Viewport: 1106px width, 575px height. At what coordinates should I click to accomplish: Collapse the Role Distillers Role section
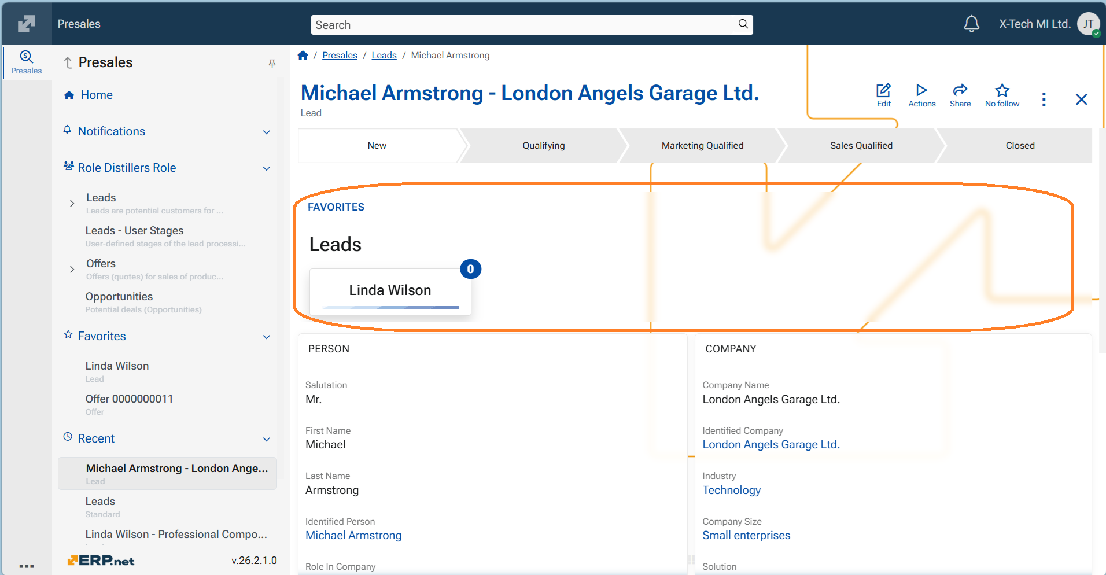267,168
